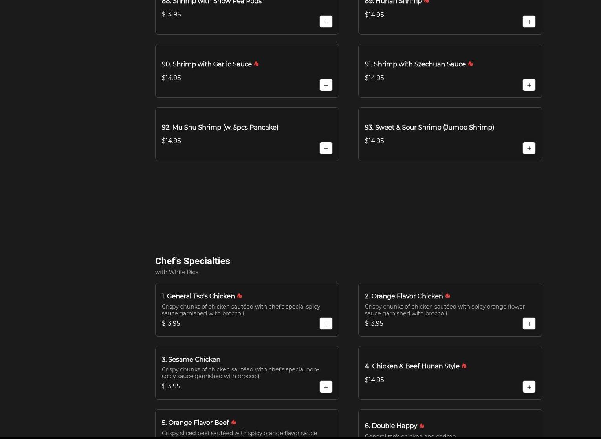
Task: Open the General Tso's Chicken item title
Action: 198,296
